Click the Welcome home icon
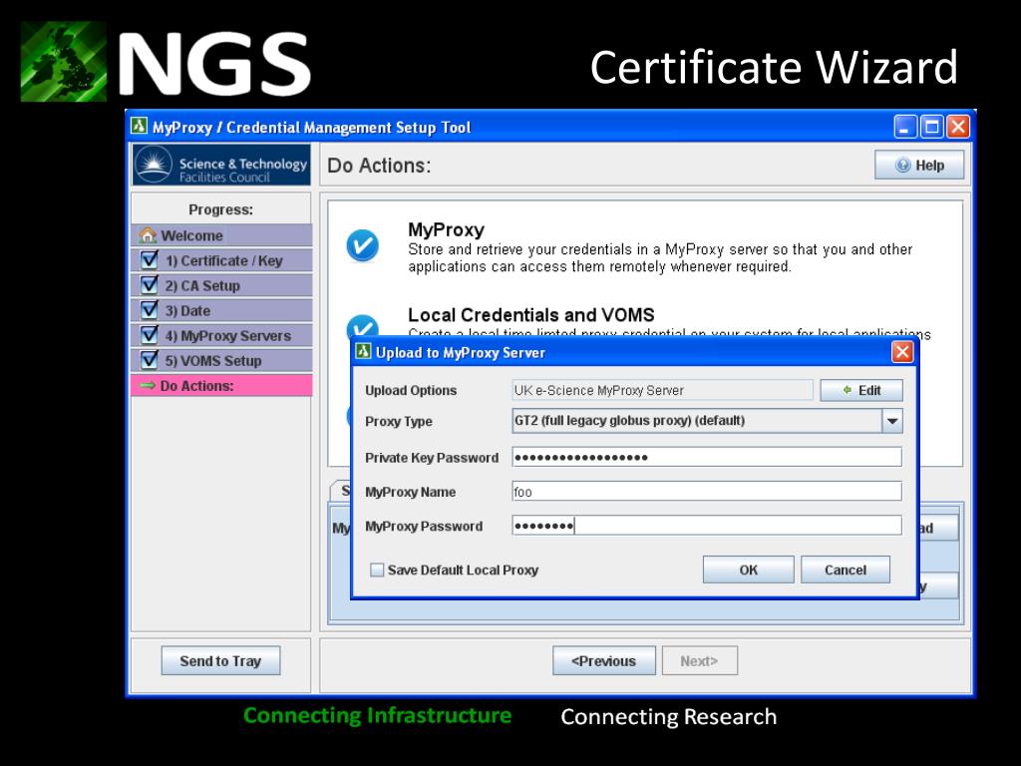 coord(148,235)
